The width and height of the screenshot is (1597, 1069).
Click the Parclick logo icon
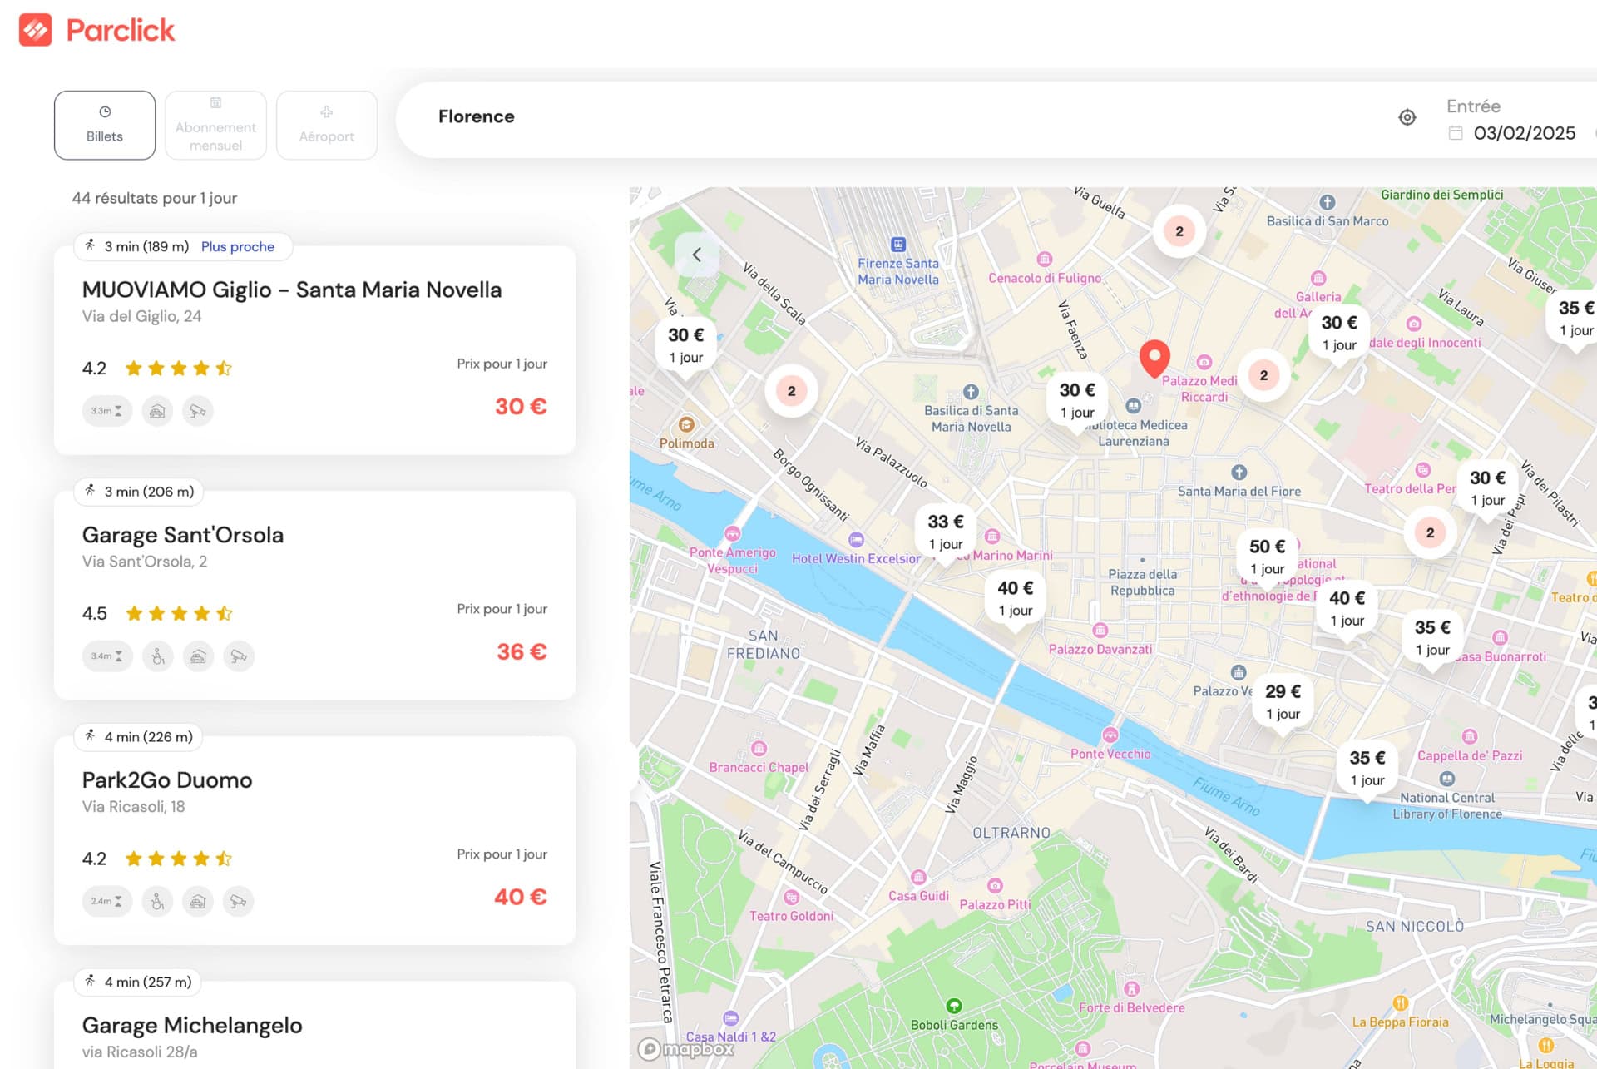[x=35, y=30]
